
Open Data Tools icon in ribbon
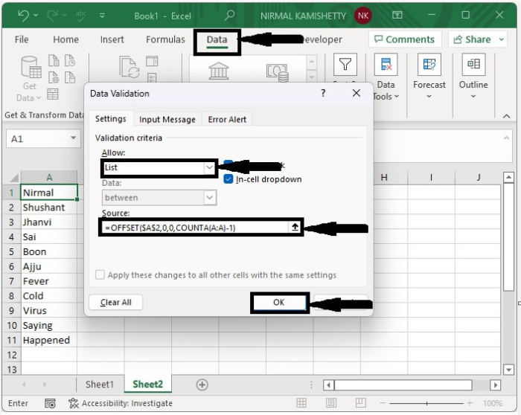pyautogui.click(x=386, y=65)
